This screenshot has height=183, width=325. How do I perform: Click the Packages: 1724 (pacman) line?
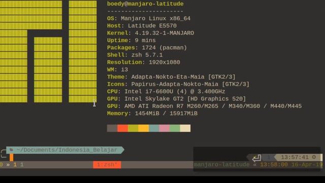(x=147, y=47)
